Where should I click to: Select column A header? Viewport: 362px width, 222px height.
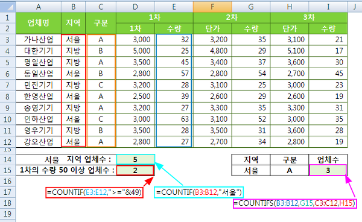tap(39, 7)
